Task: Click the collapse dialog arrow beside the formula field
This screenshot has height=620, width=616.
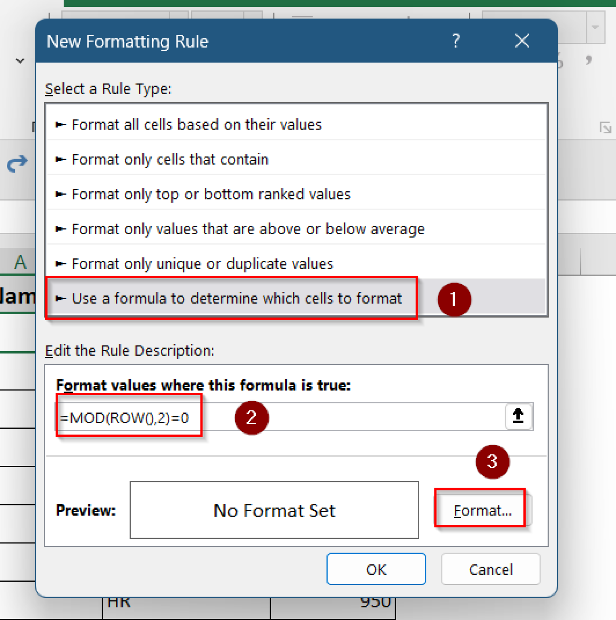Action: [518, 417]
